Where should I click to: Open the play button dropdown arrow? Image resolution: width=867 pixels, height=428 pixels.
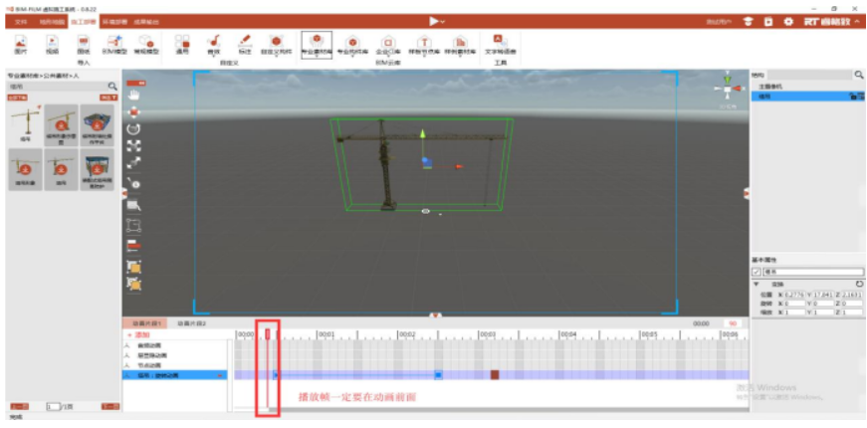click(442, 22)
